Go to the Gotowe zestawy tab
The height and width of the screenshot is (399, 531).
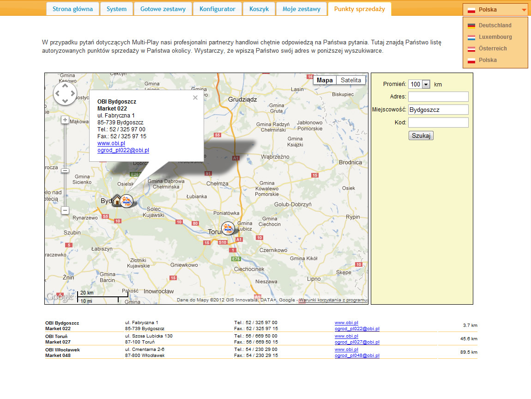point(163,9)
